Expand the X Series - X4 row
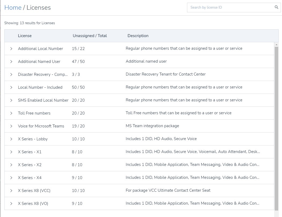 click(11, 178)
